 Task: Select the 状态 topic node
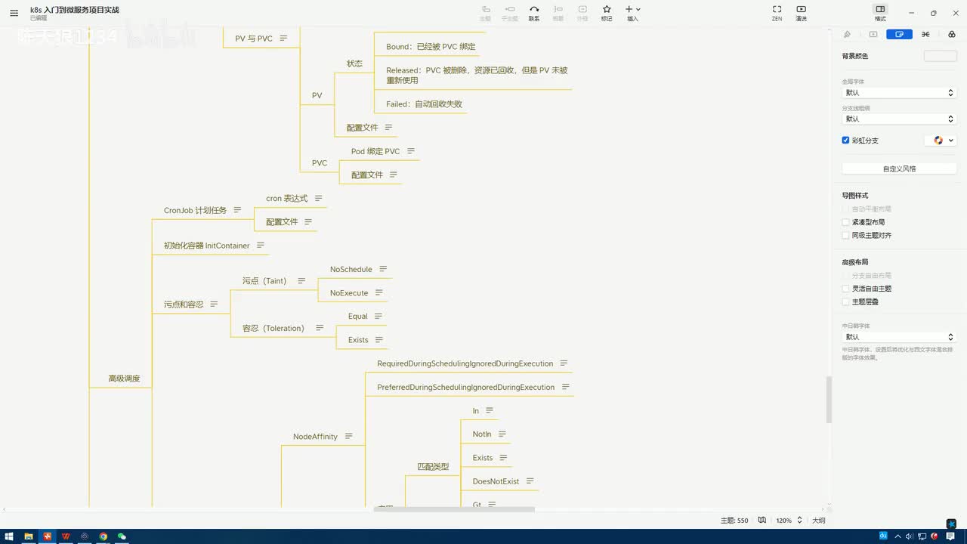(x=354, y=63)
